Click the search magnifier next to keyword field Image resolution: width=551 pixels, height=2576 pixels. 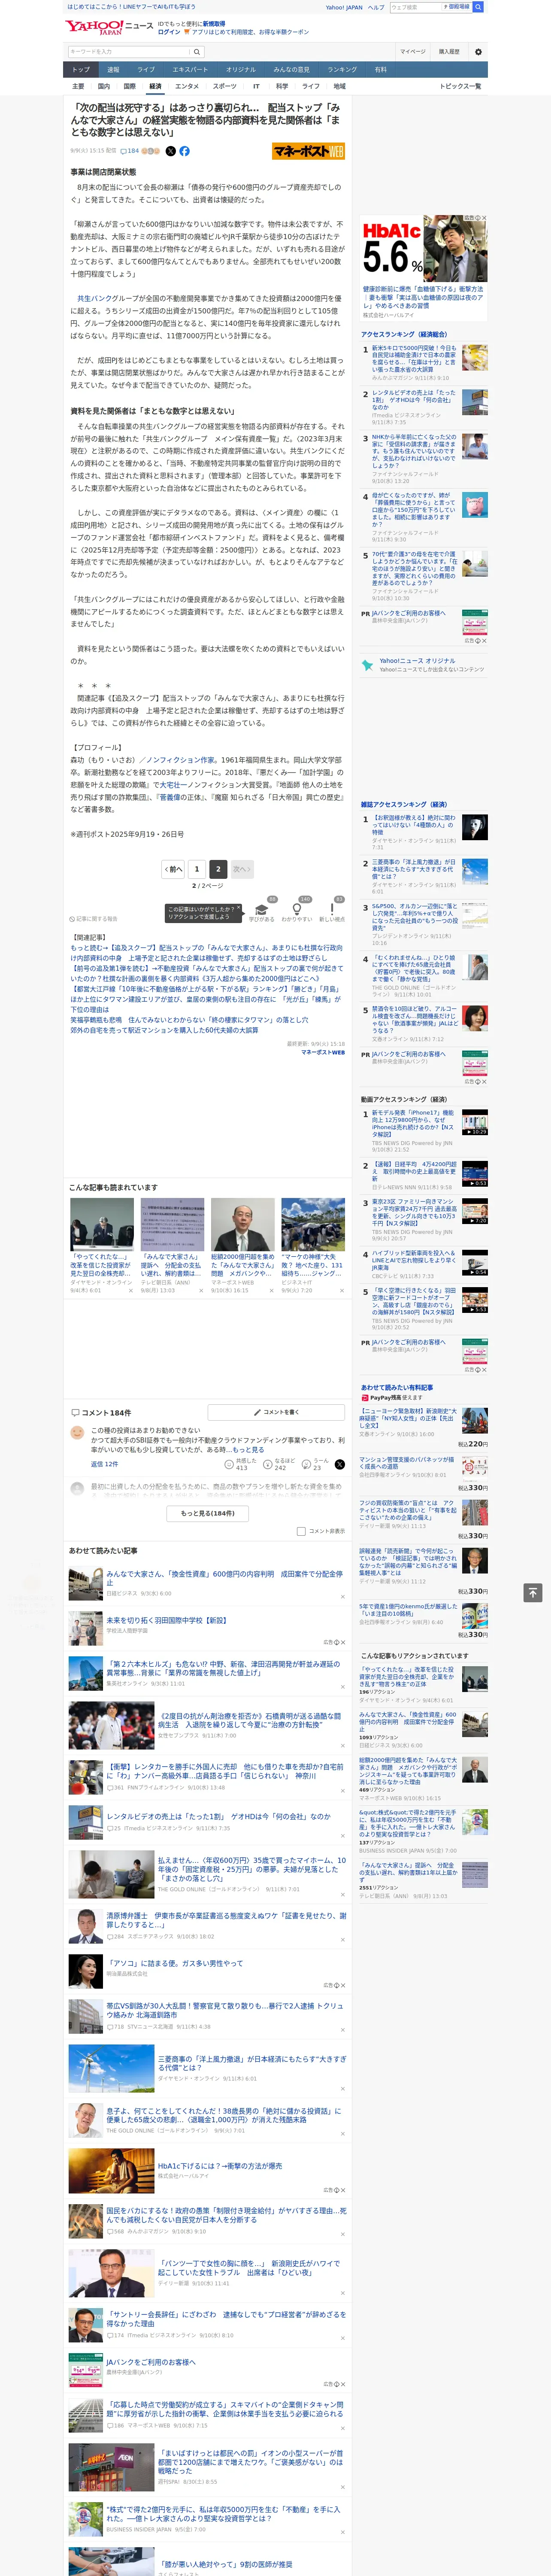(x=196, y=51)
